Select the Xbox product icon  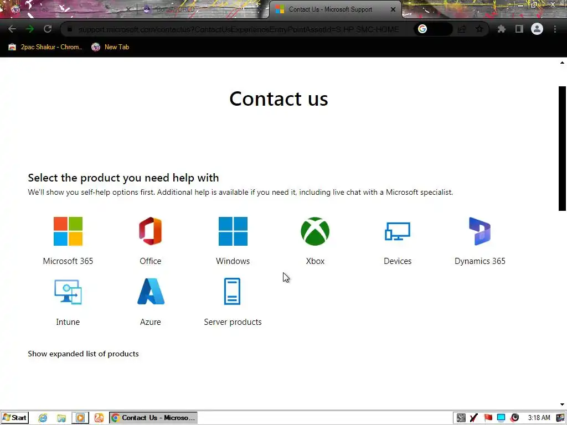(x=315, y=231)
